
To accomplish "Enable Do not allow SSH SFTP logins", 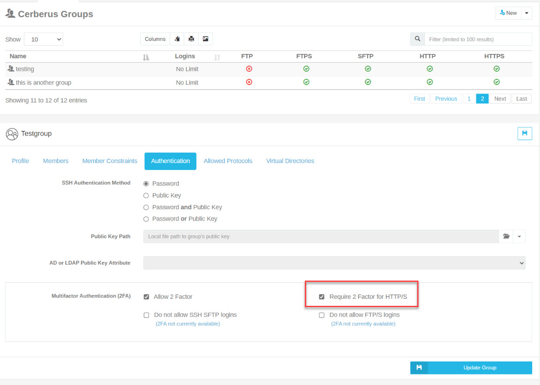I will pyautogui.click(x=146, y=315).
